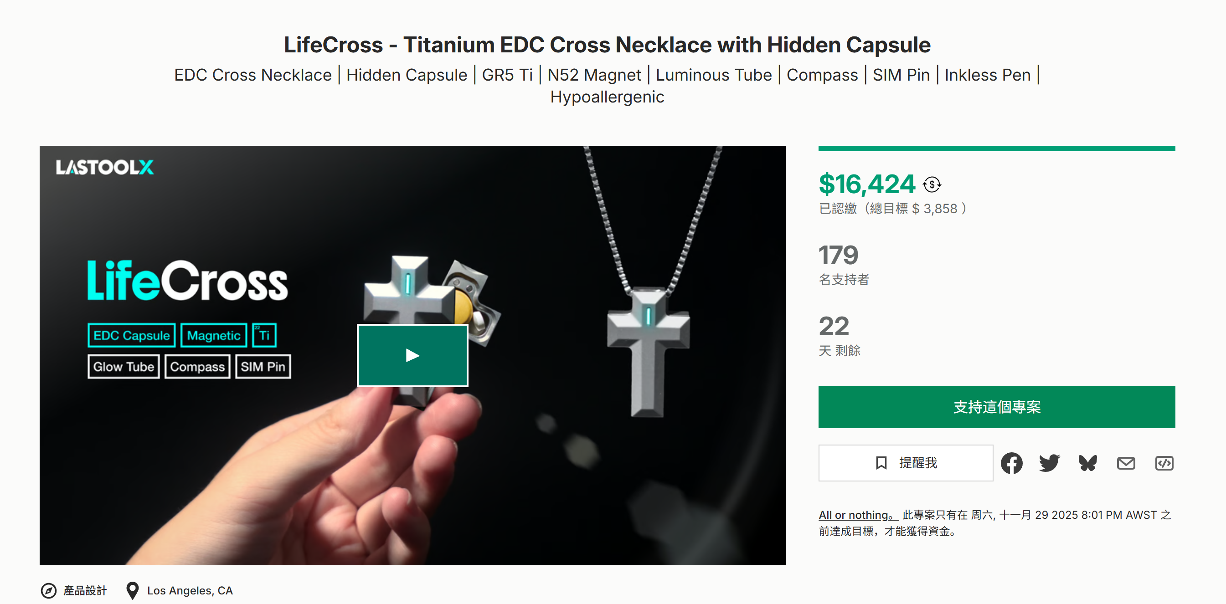Click the compass icon beside 產品設計
Screen dimensions: 1226x604
tap(49, 591)
